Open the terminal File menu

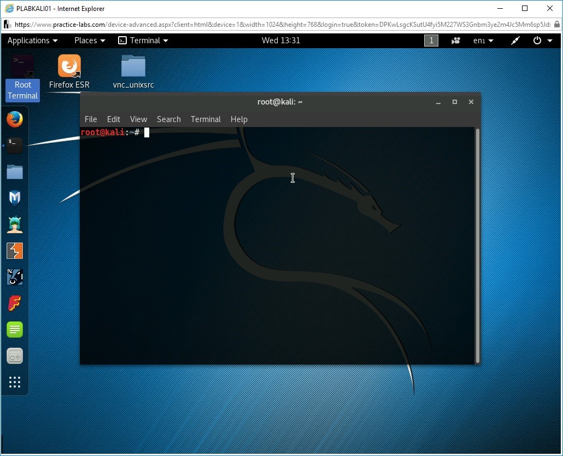(91, 119)
